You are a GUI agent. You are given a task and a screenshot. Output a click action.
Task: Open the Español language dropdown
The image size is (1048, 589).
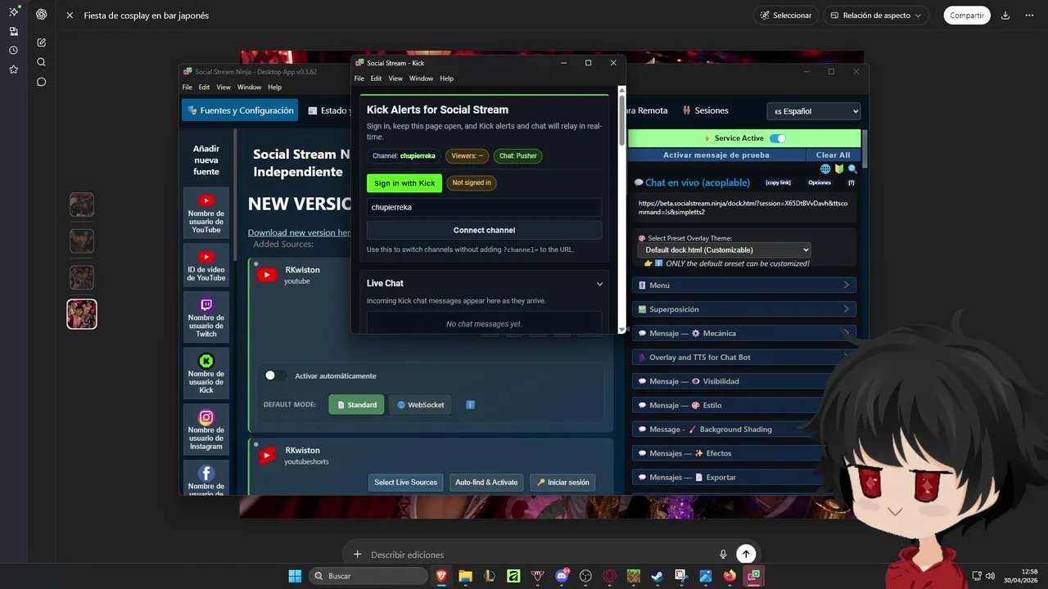pos(813,111)
